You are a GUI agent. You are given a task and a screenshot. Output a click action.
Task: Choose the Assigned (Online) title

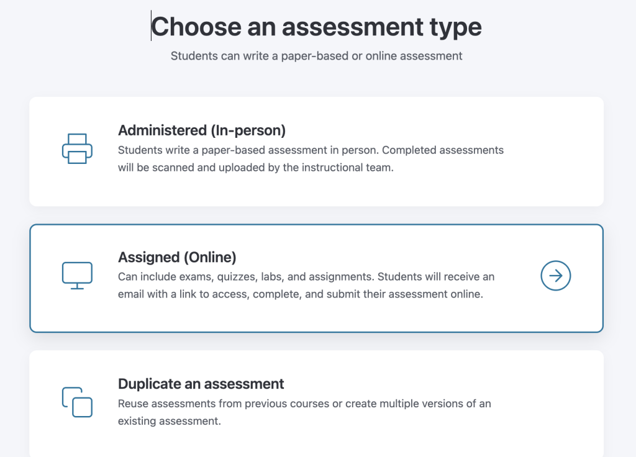tap(177, 257)
